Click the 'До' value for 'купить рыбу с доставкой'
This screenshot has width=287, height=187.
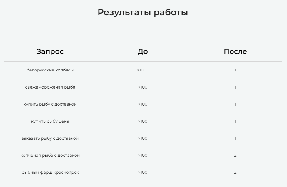[143, 104]
